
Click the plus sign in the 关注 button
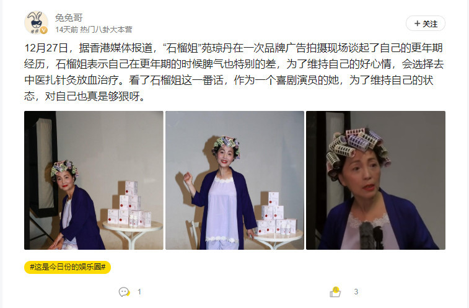[x=417, y=24]
